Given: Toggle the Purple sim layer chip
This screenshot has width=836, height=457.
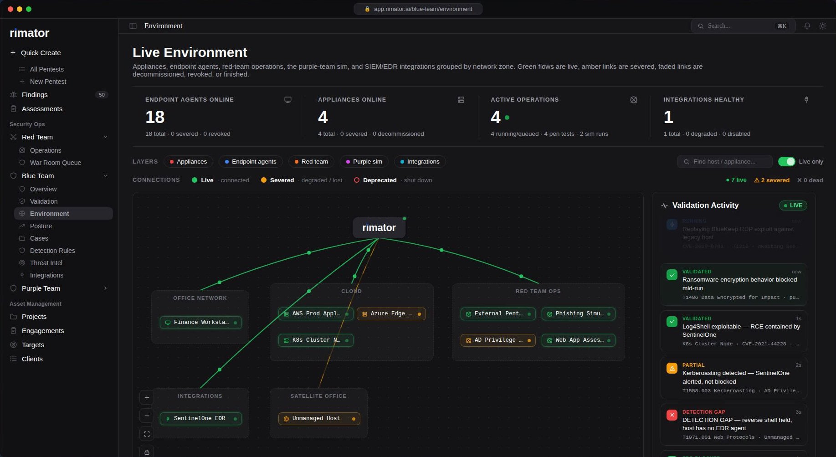Looking at the screenshot, I should [x=364, y=162].
